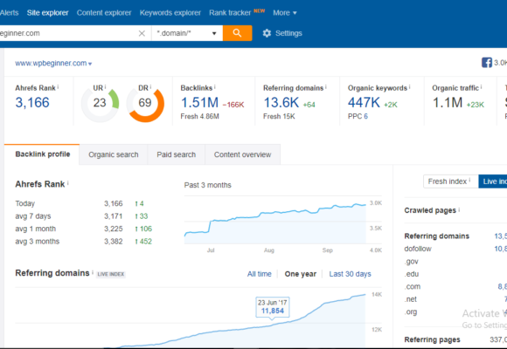The image size is (507, 349).
Task: Open the Backlinks count 1.51M
Action: click(x=200, y=103)
